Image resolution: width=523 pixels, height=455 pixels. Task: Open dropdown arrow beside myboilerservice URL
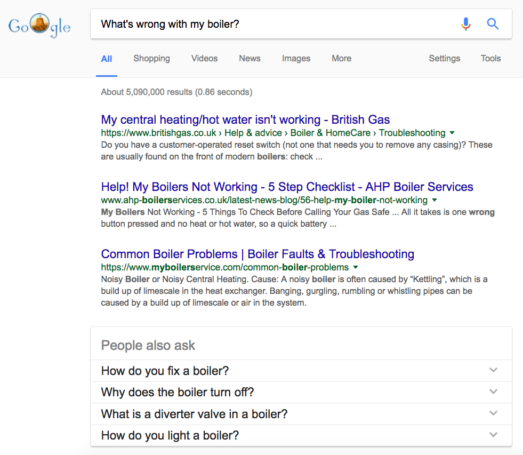click(356, 267)
